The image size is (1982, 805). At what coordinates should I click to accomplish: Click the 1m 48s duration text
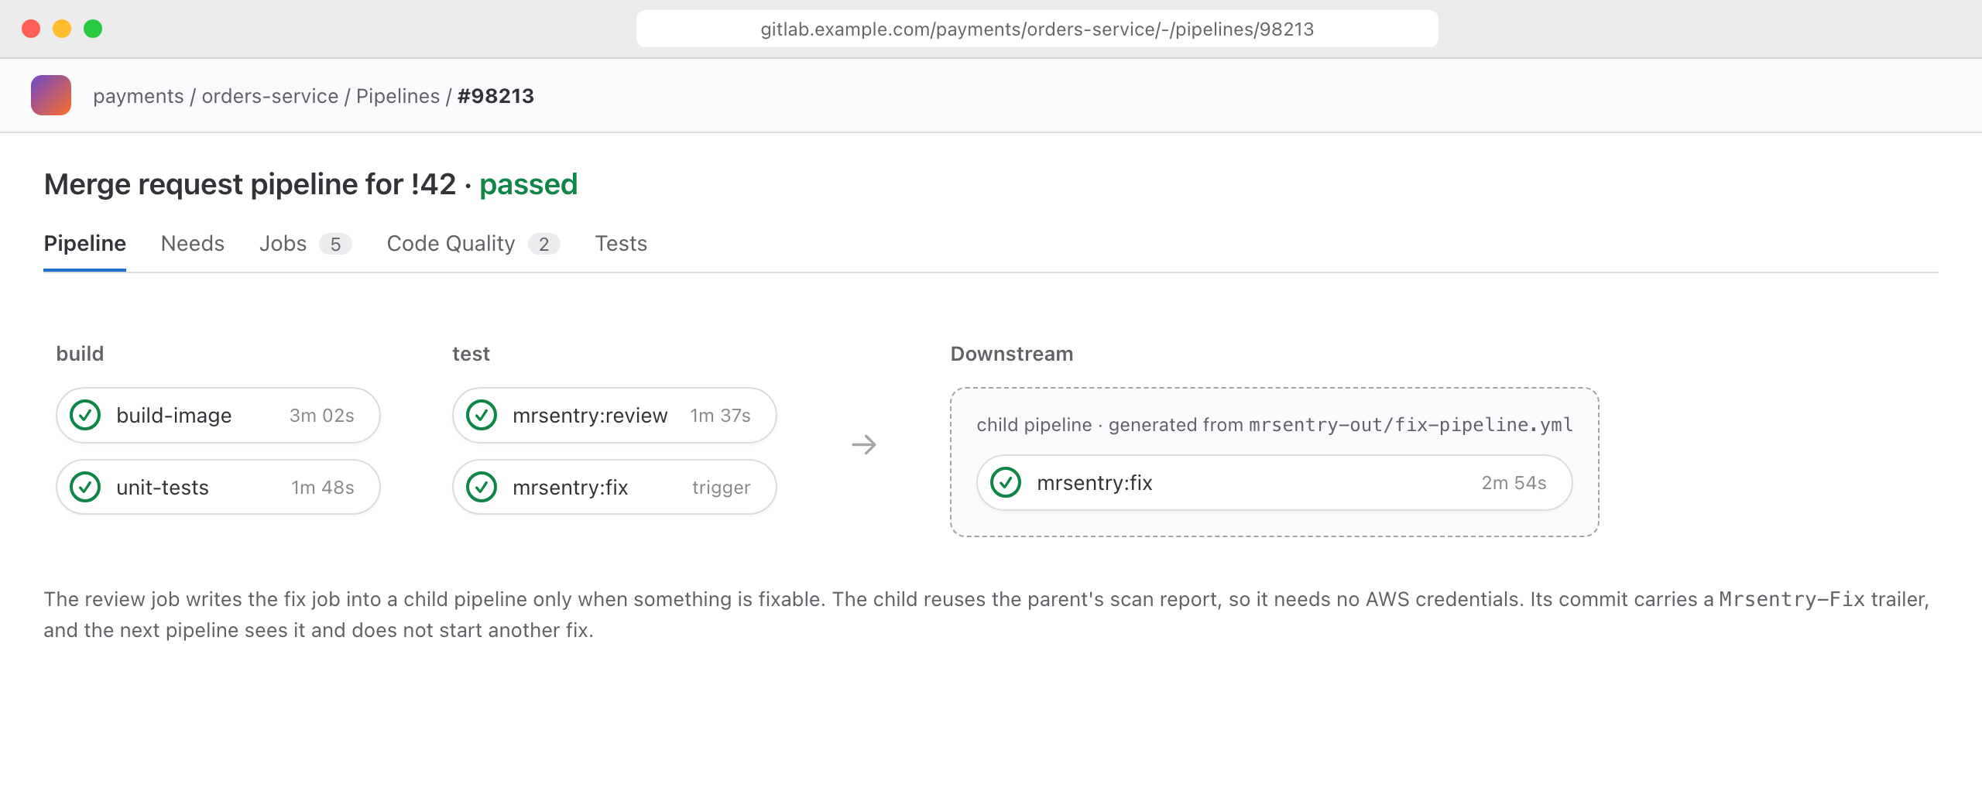pos(323,488)
